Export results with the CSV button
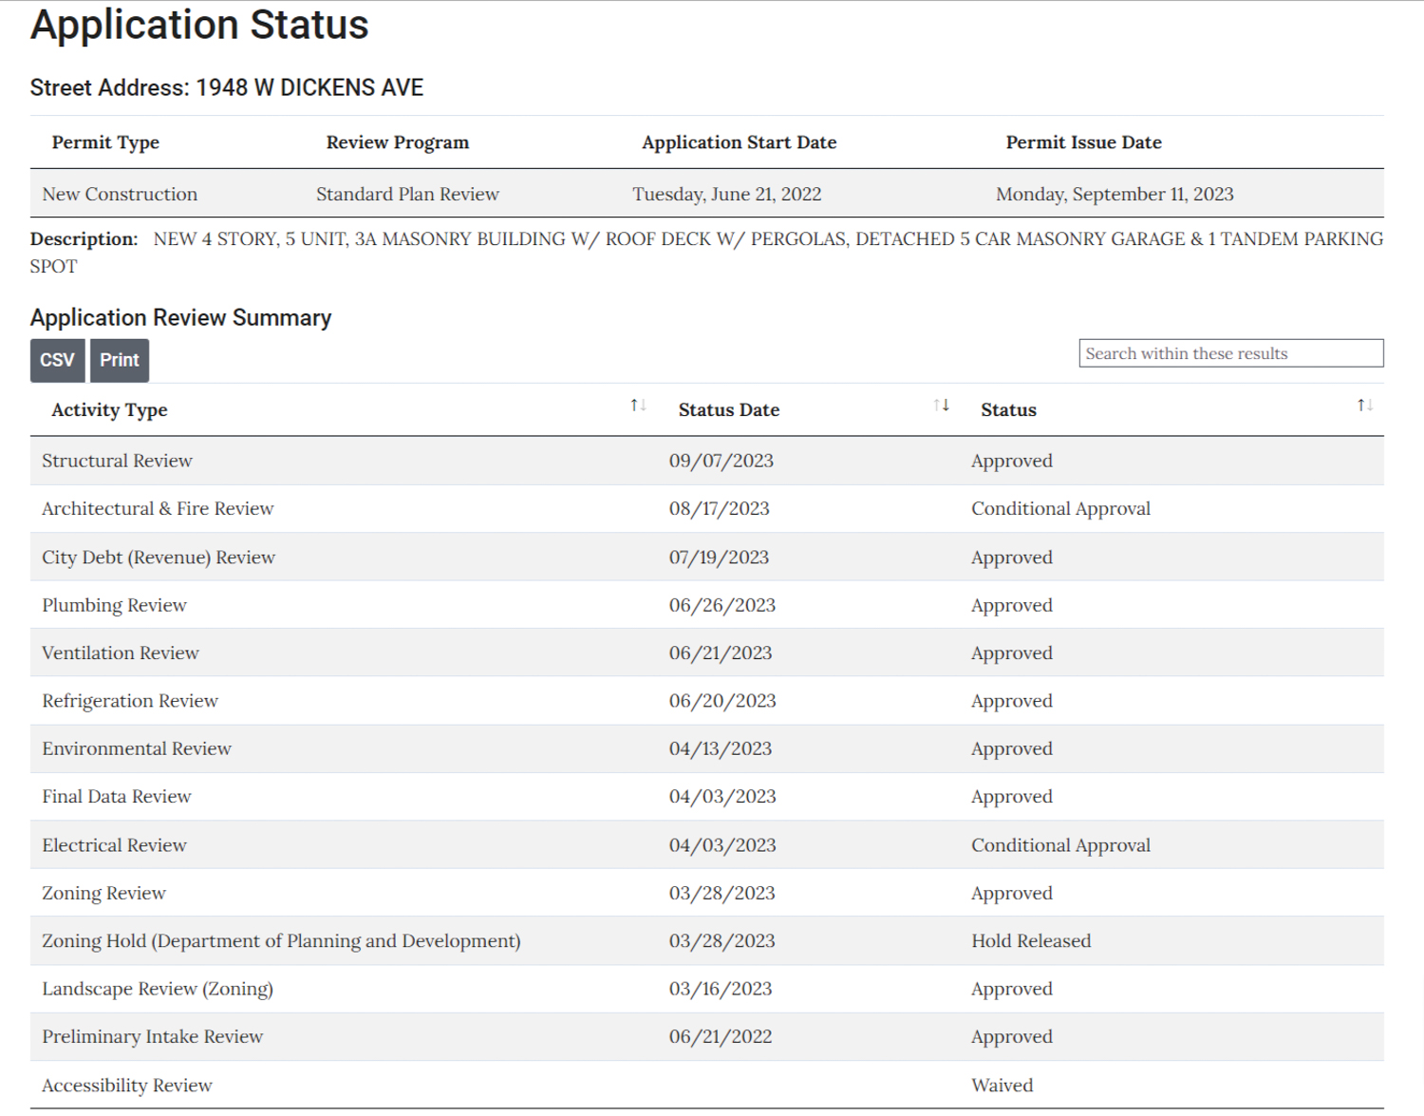This screenshot has height=1116, width=1424. pyautogui.click(x=57, y=360)
